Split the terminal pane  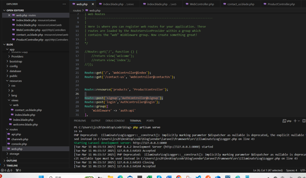[x=304, y=121]
